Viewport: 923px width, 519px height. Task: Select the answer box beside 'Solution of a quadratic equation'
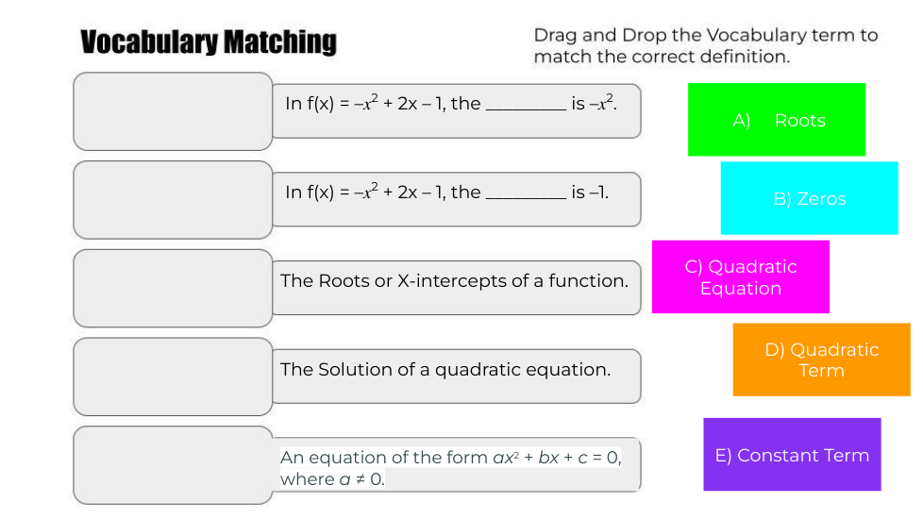coord(173,377)
